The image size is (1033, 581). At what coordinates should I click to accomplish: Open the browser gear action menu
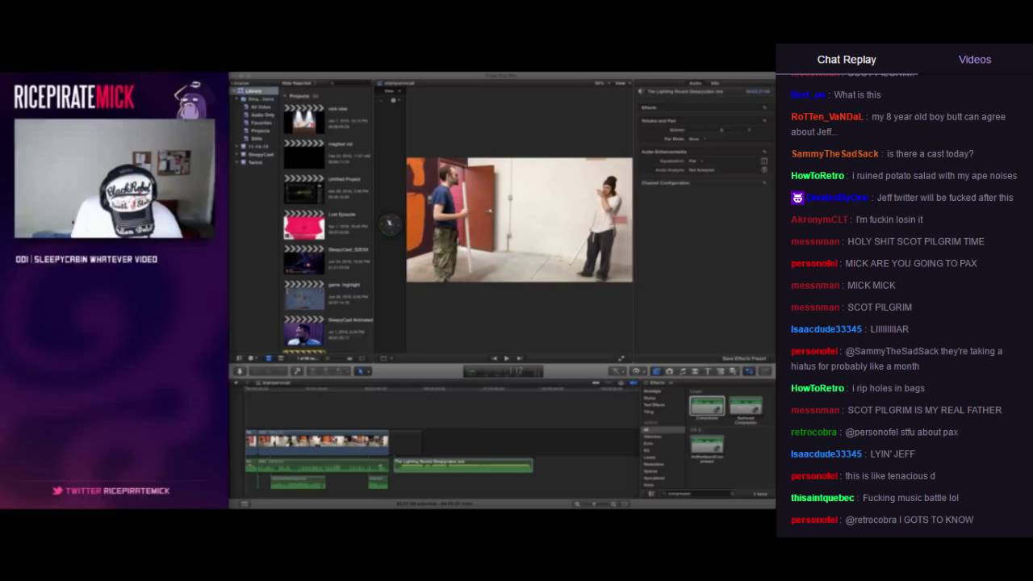[252, 358]
